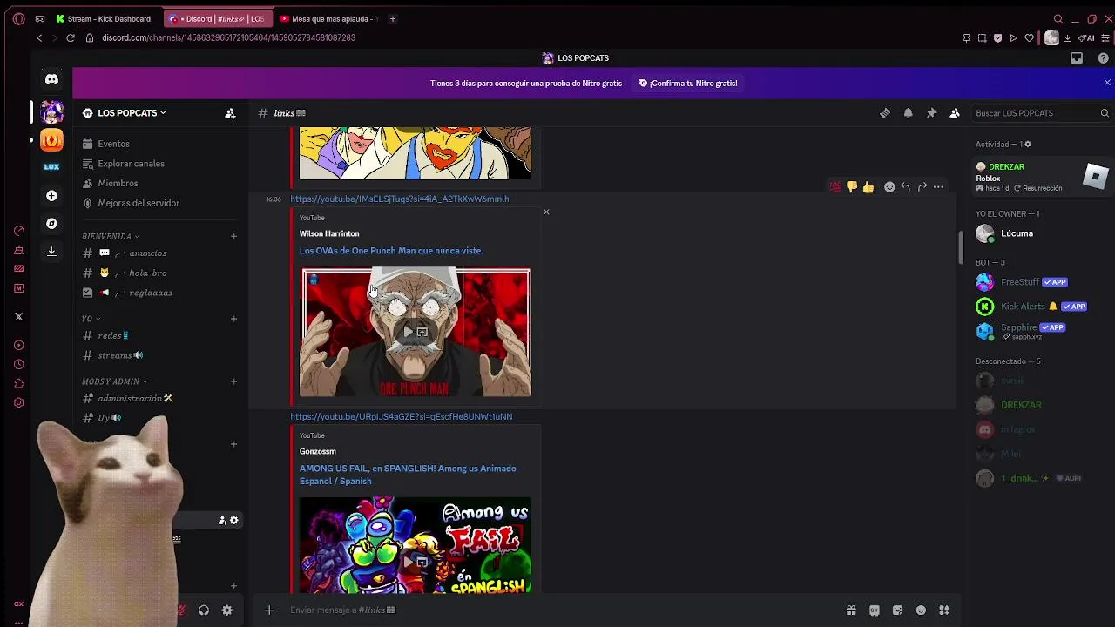
Task: Open emoji picker in message bar
Action: click(x=921, y=610)
